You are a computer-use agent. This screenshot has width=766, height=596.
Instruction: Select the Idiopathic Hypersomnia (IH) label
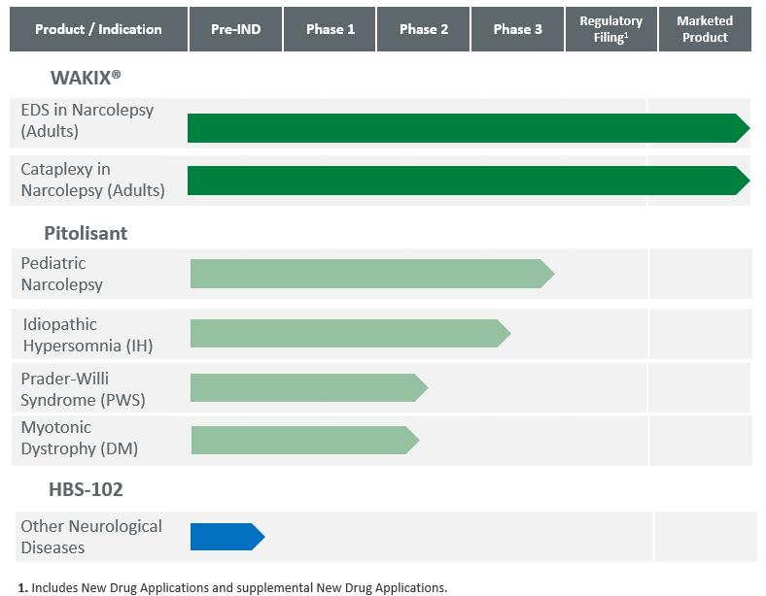(87, 335)
